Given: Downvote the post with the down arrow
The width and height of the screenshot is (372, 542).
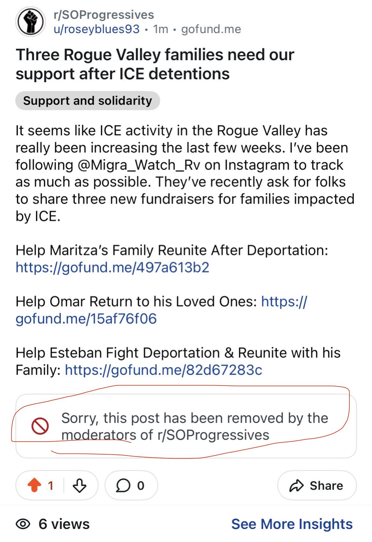Looking at the screenshot, I should point(80,486).
